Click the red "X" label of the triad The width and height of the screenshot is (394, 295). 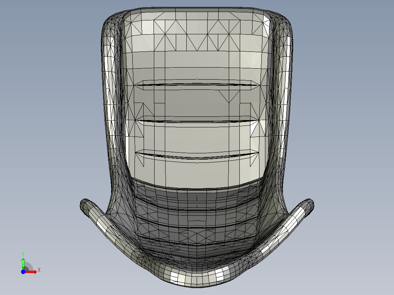tap(39, 270)
